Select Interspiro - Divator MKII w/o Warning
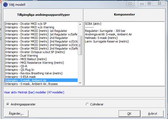The height and width of the screenshot is (119, 168). (x=41, y=27)
